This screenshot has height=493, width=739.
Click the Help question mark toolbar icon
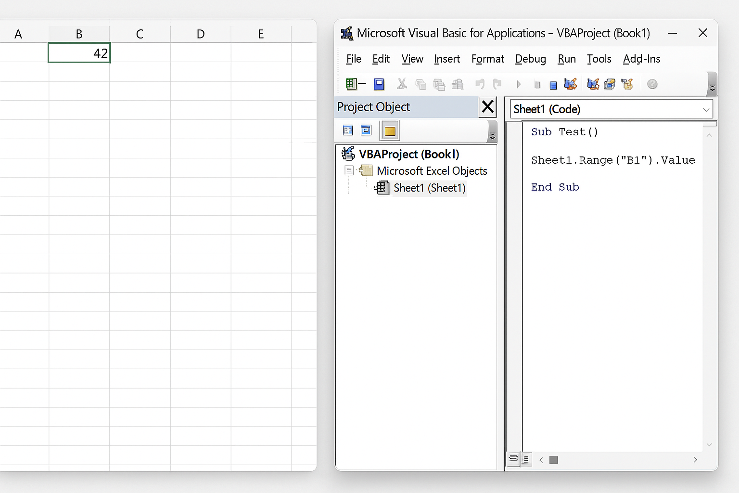pos(652,84)
